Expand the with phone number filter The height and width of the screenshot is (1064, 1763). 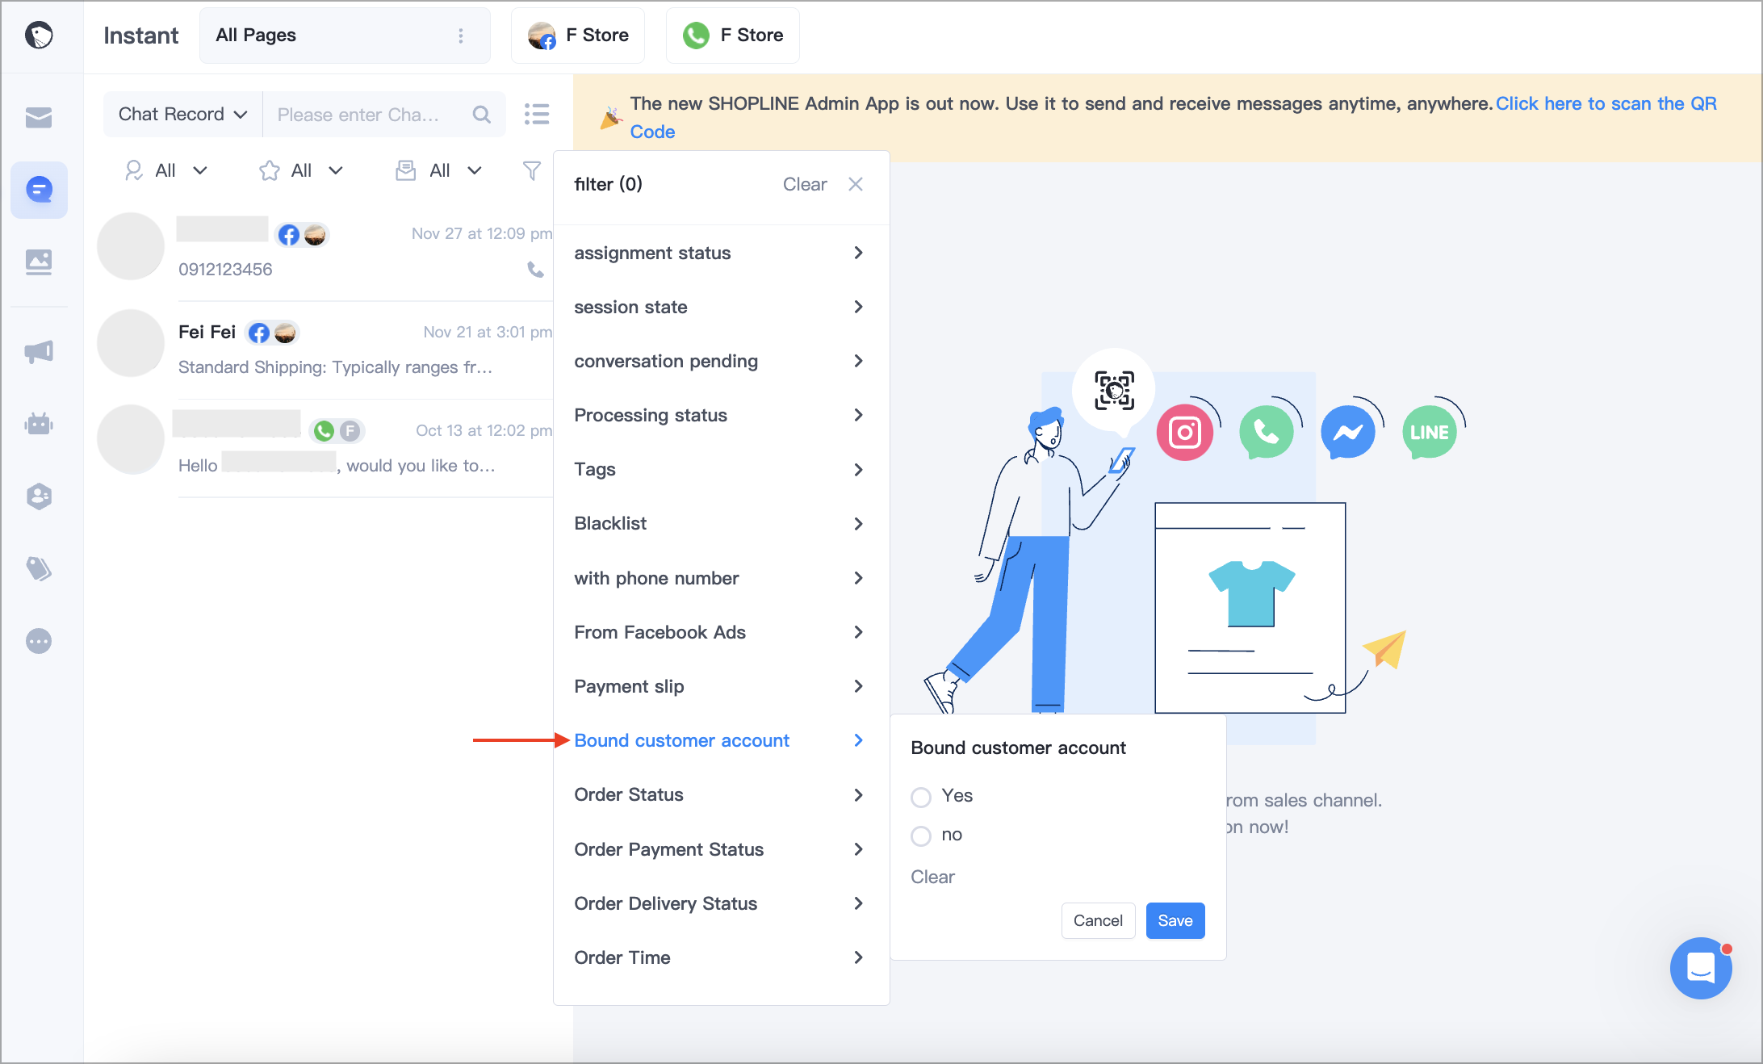(720, 579)
